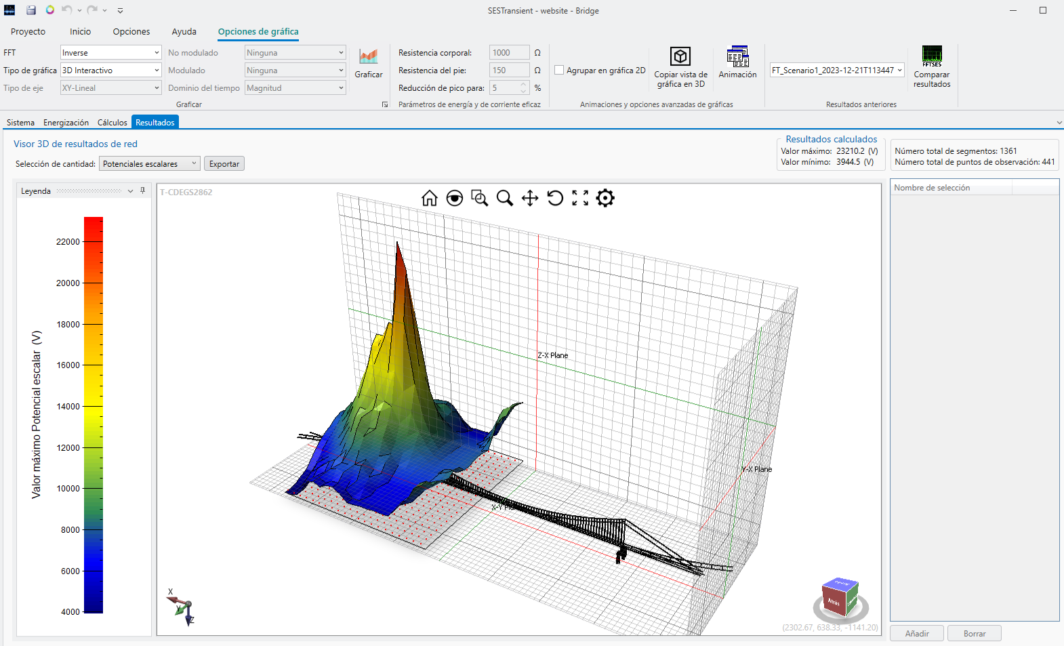This screenshot has width=1064, height=646.
Task: Click the Valor máximo 23210.2 value
Action: [x=851, y=151]
